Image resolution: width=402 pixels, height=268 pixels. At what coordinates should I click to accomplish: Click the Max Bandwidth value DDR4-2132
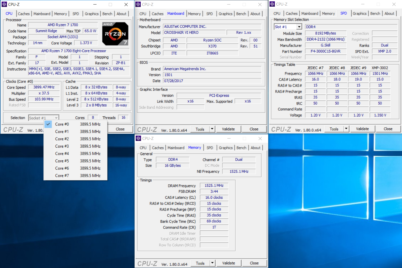pos(325,39)
